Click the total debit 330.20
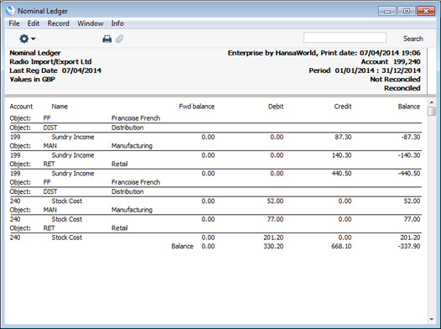The image size is (441, 329). tap(273, 246)
